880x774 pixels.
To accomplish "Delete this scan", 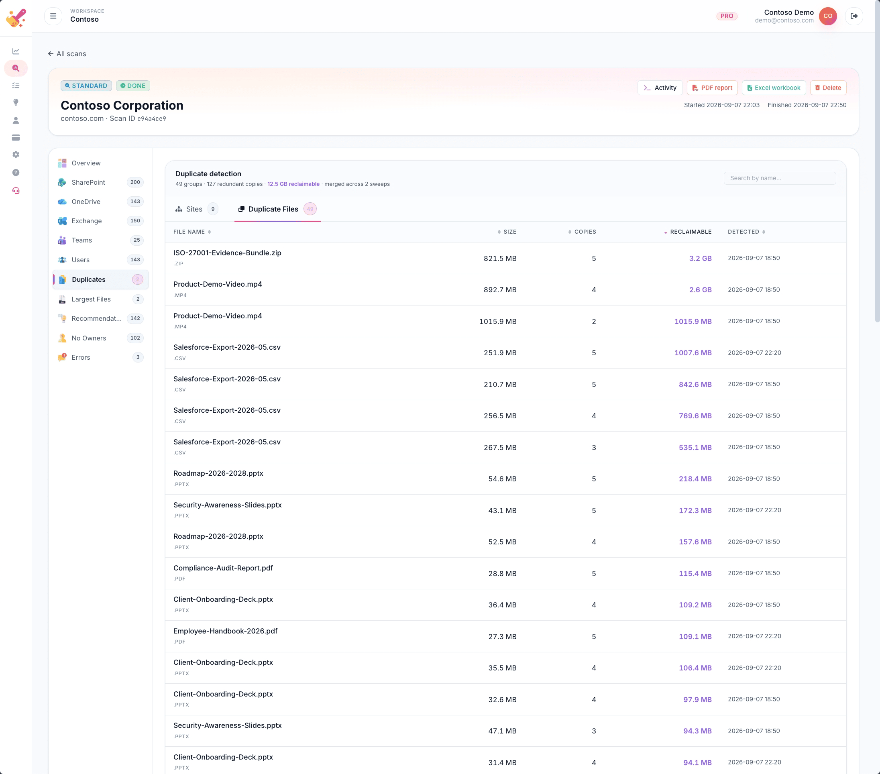I will 828,88.
